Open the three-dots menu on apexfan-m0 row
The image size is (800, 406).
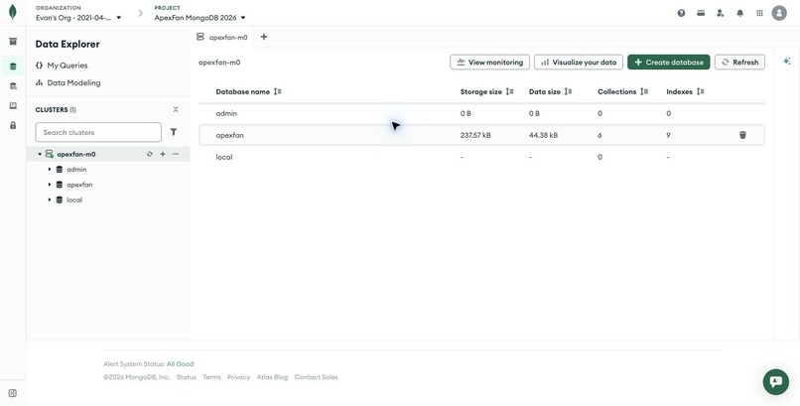[176, 154]
